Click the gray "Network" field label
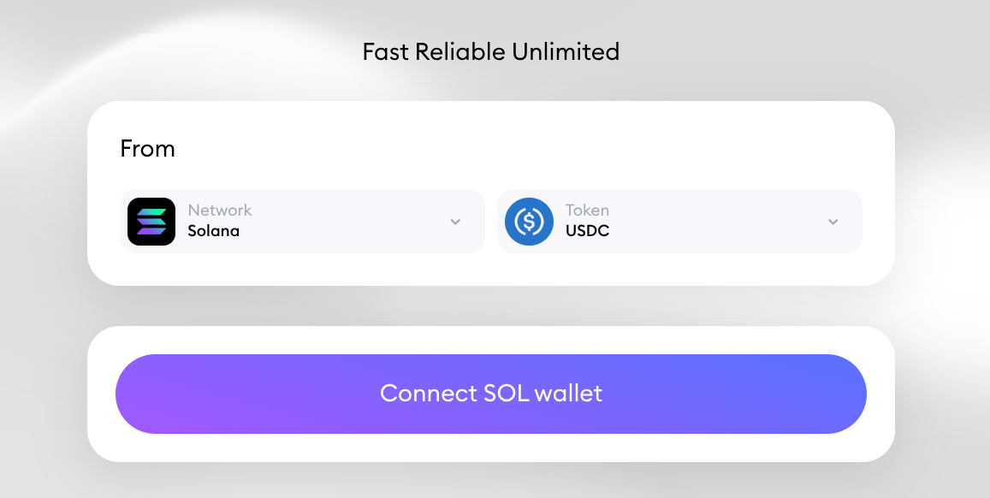The width and height of the screenshot is (990, 498). coord(220,210)
